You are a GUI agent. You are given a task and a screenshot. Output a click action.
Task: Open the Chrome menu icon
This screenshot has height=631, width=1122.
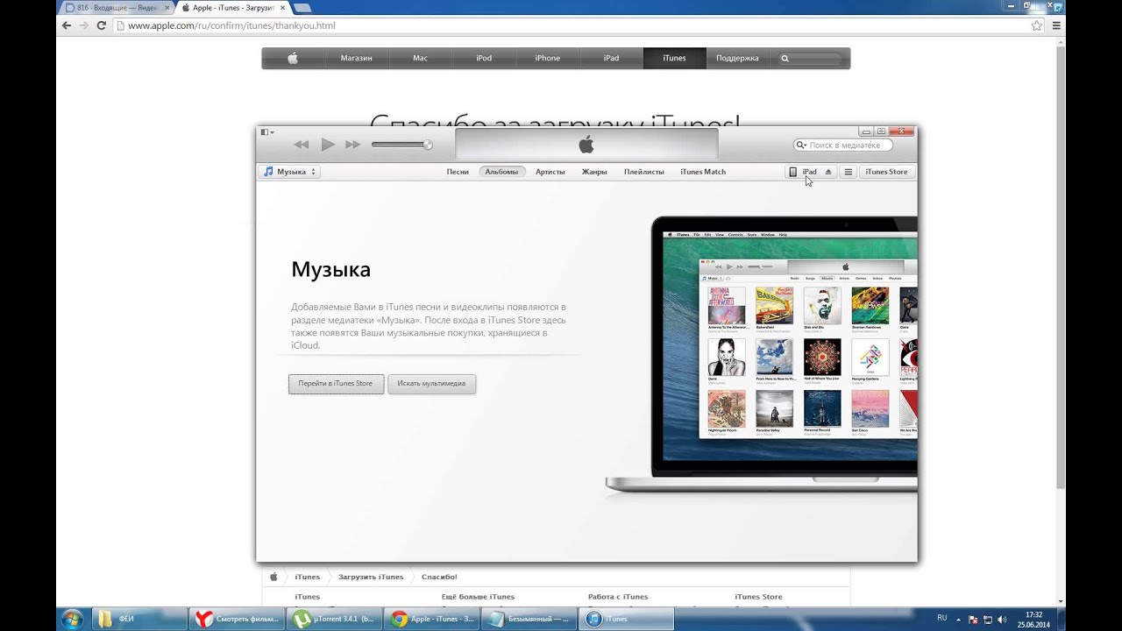[1057, 25]
